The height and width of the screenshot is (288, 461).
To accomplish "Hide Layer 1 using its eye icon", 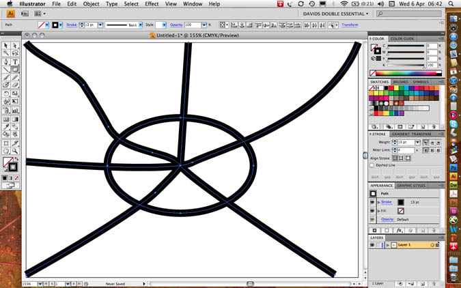I will [373, 244].
